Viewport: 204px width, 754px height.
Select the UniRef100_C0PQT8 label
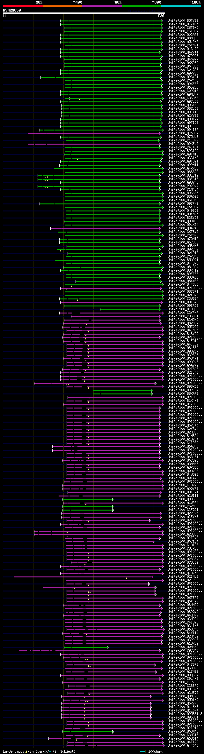click(x=183, y=91)
